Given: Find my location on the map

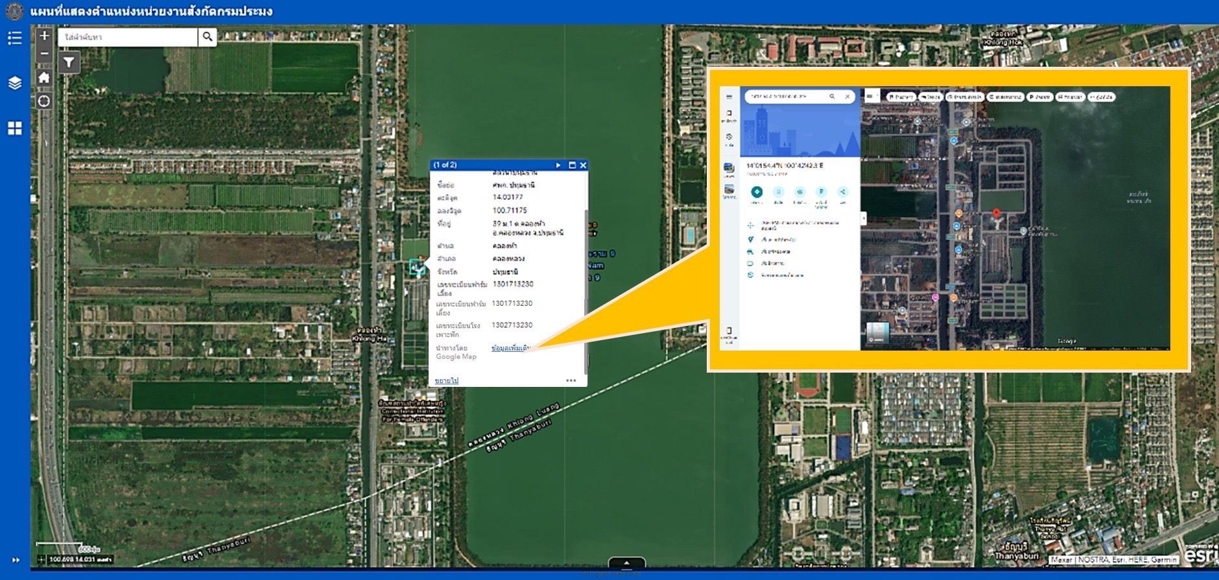Looking at the screenshot, I should point(44,101).
